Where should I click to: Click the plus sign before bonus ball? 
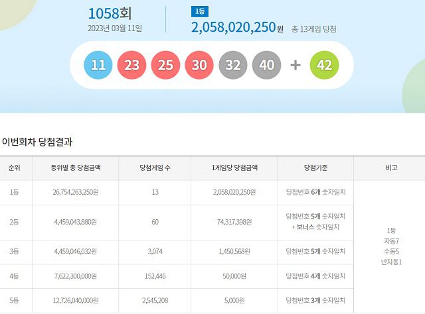[296, 66]
